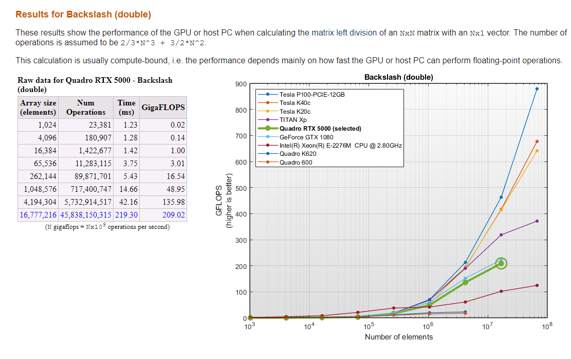Click the Tesla P100-PCIE-12GB legend entry
This screenshot has height=359, width=571.
pyautogui.click(x=312, y=95)
